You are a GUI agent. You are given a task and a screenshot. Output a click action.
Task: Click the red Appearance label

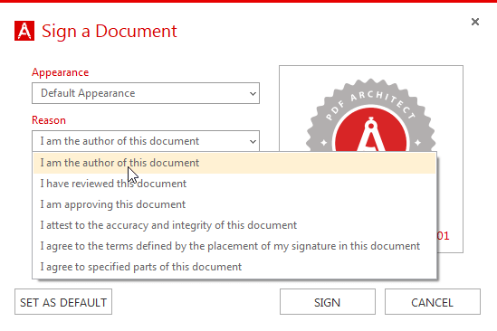coord(61,72)
